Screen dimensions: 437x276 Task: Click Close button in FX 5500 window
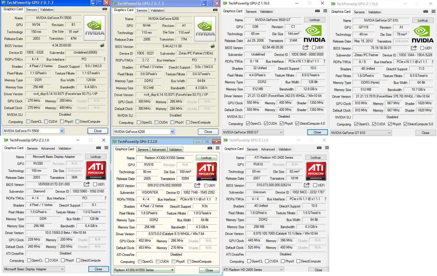pos(98,131)
